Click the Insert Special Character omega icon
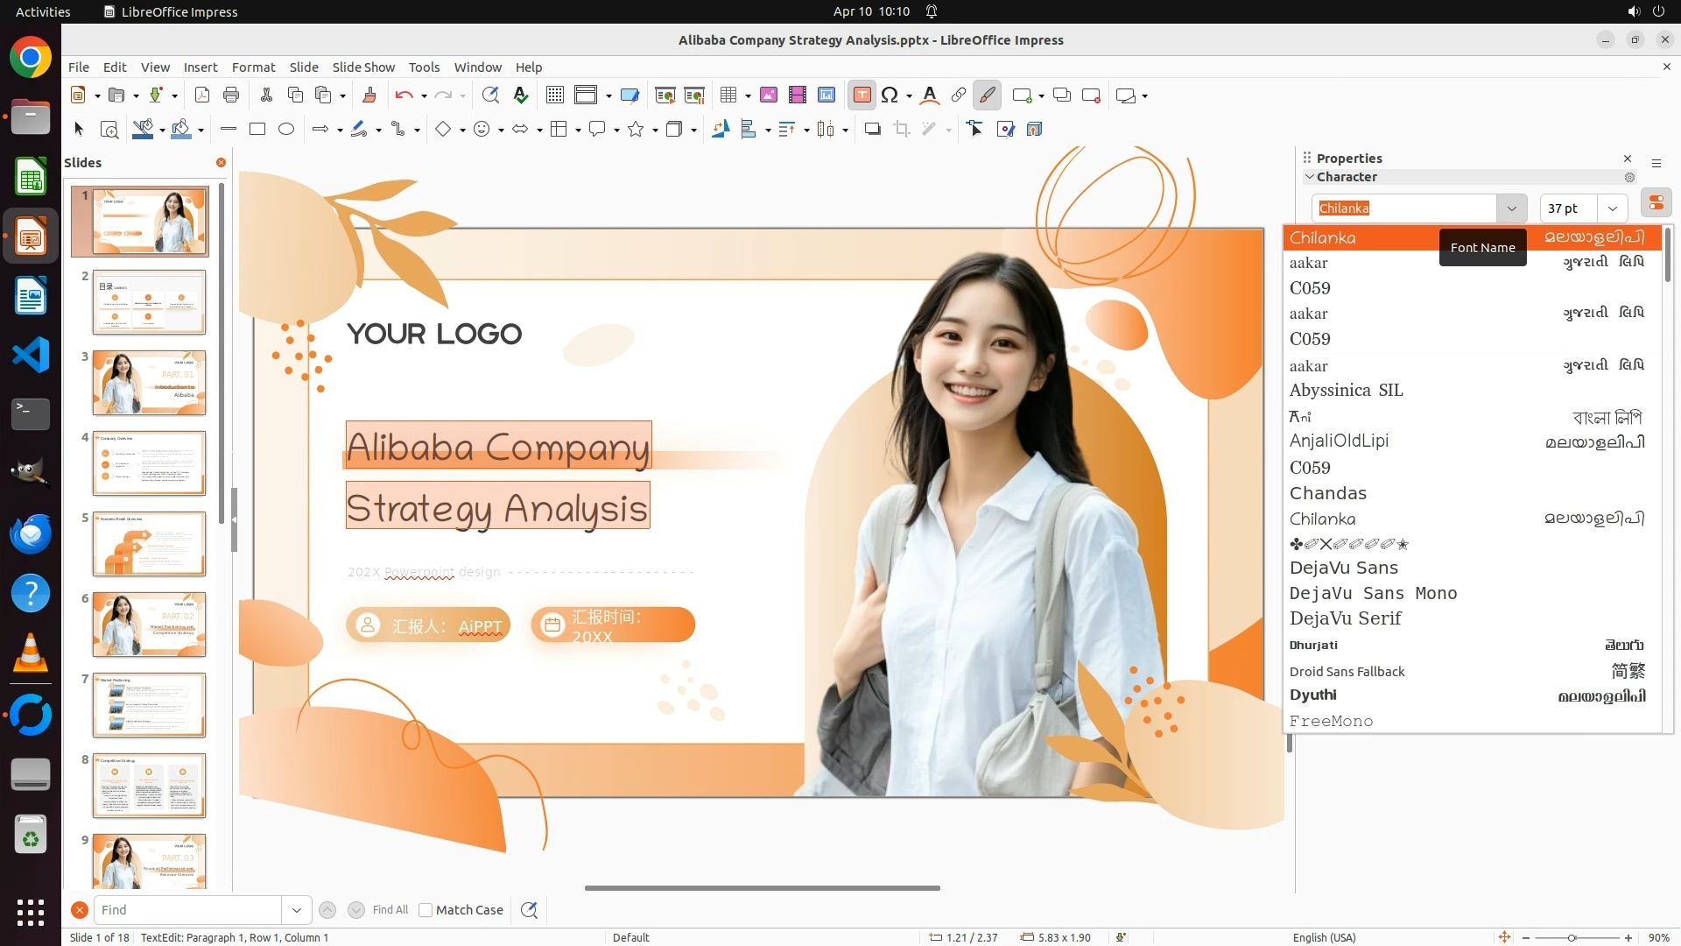 click(890, 95)
